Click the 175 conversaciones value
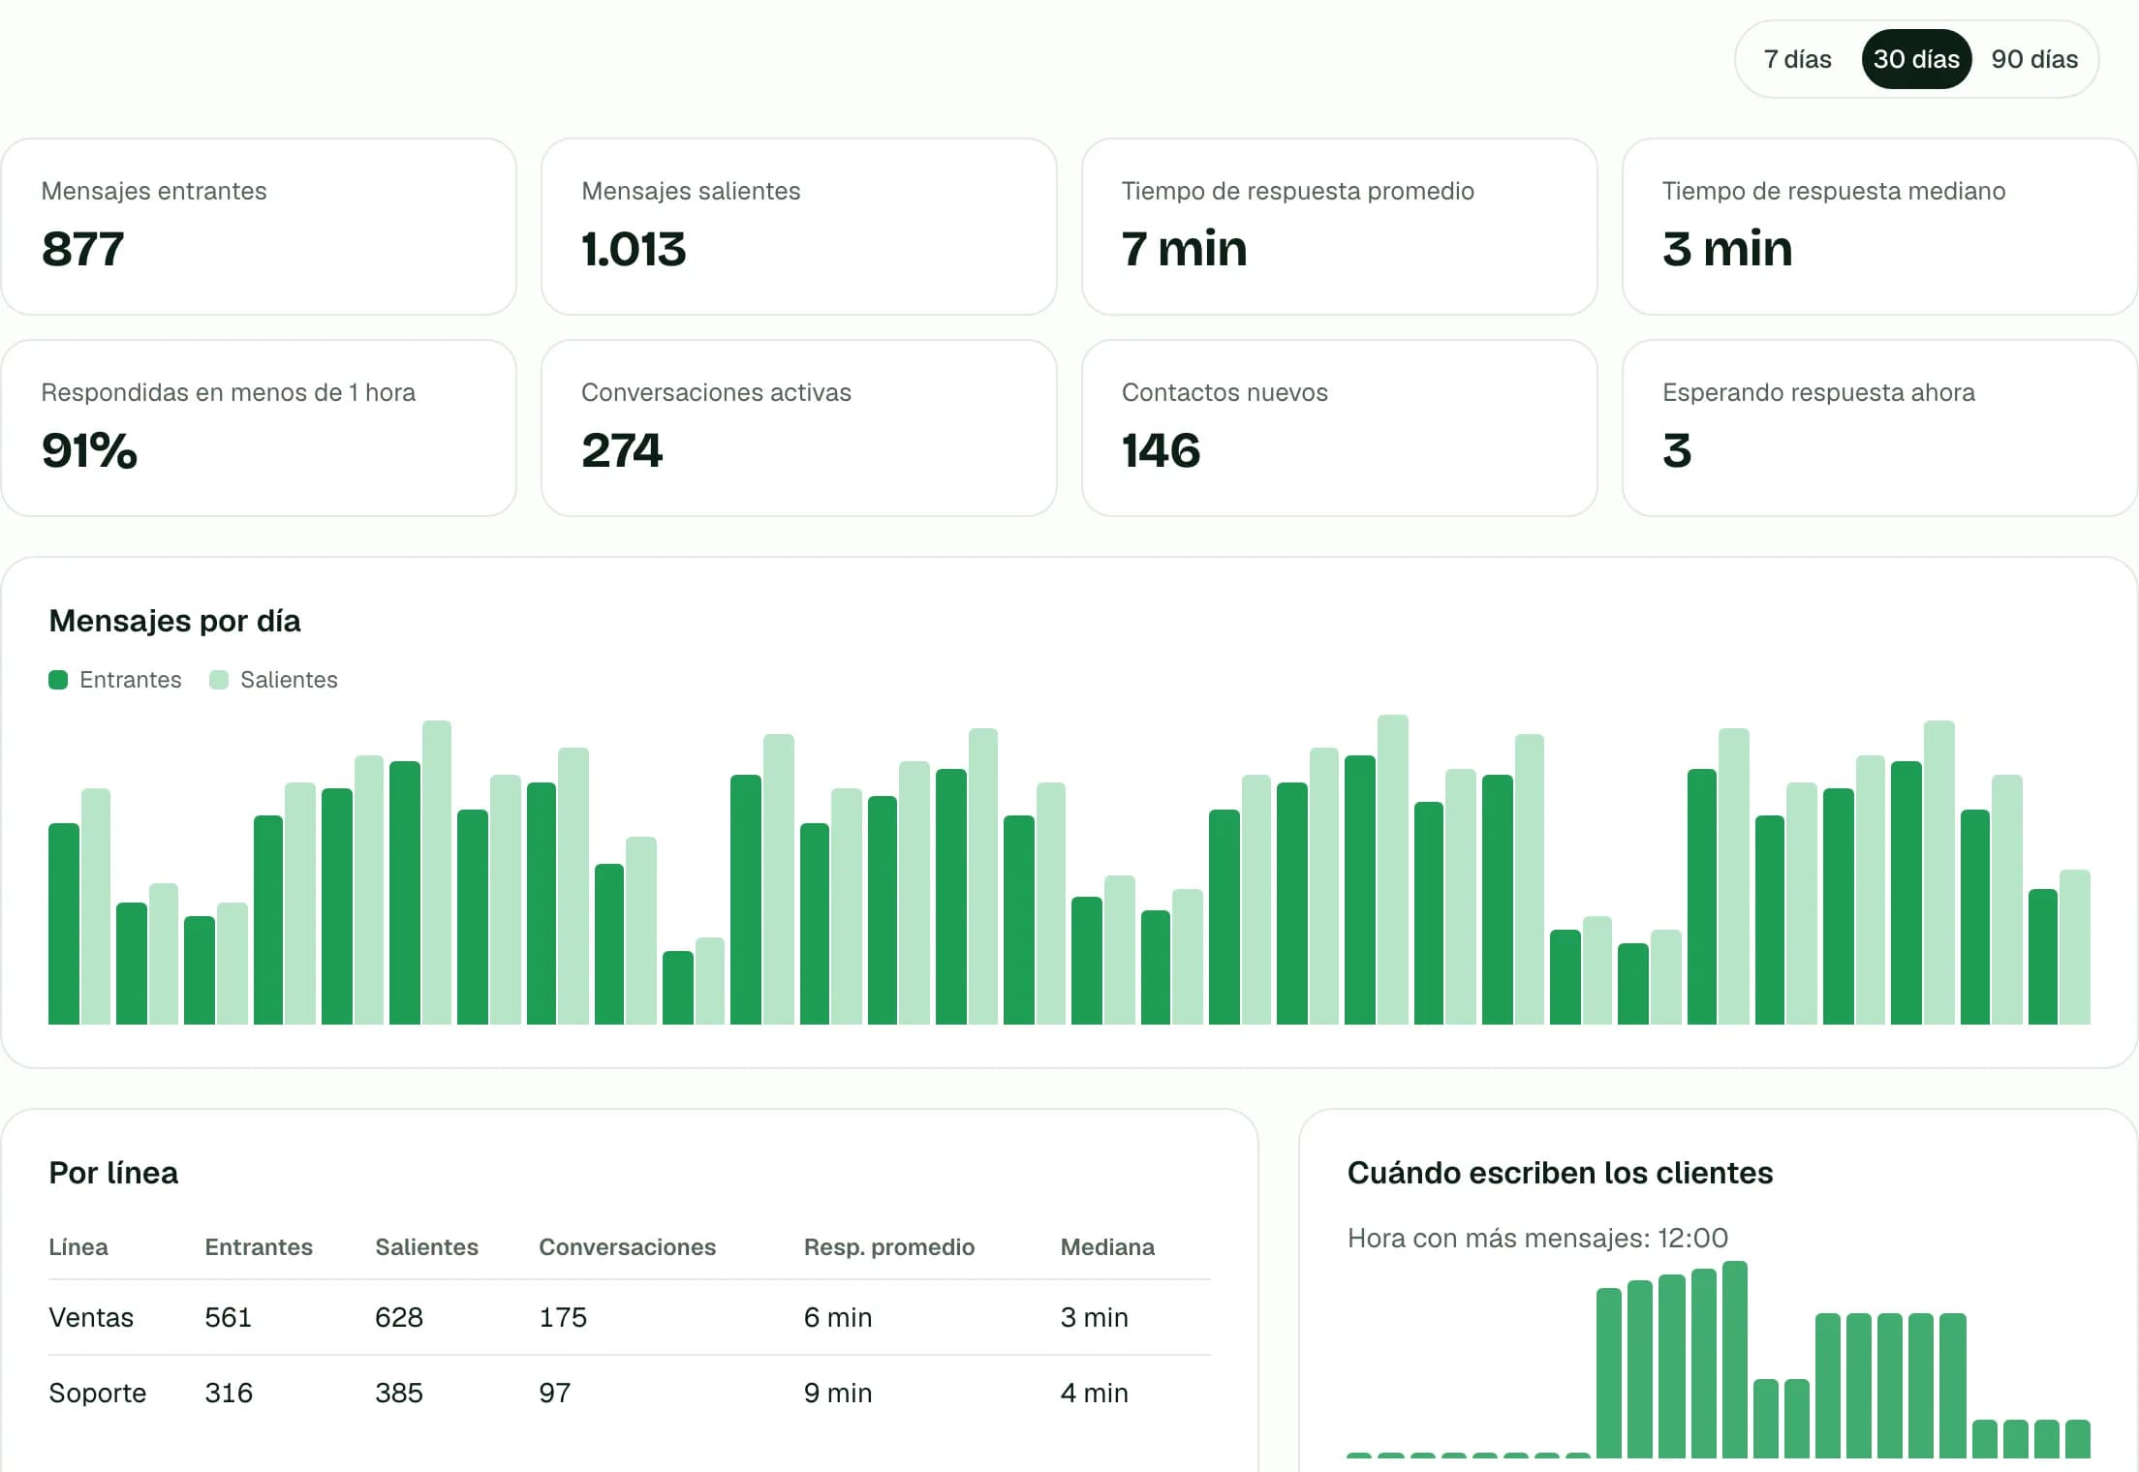Image resolution: width=2139 pixels, height=1472 pixels. coord(563,1317)
